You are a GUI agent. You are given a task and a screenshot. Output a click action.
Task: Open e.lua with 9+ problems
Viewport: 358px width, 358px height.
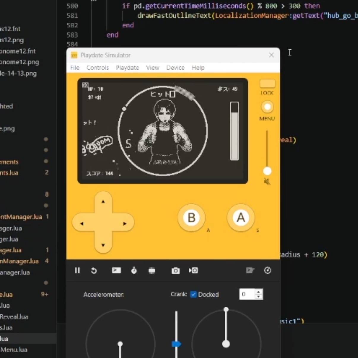[6, 294]
